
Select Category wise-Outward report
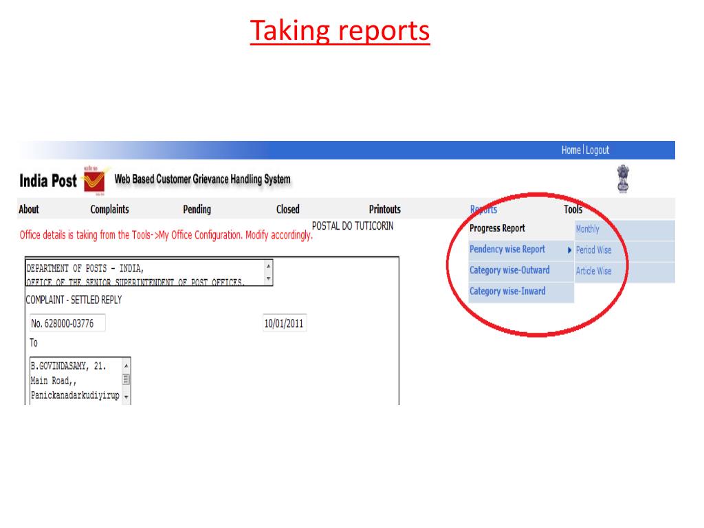(x=521, y=271)
